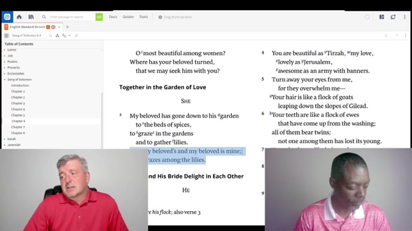Open Chapter 3 in contents
This screenshot has height=231, width=412.
[x=18, y=103]
